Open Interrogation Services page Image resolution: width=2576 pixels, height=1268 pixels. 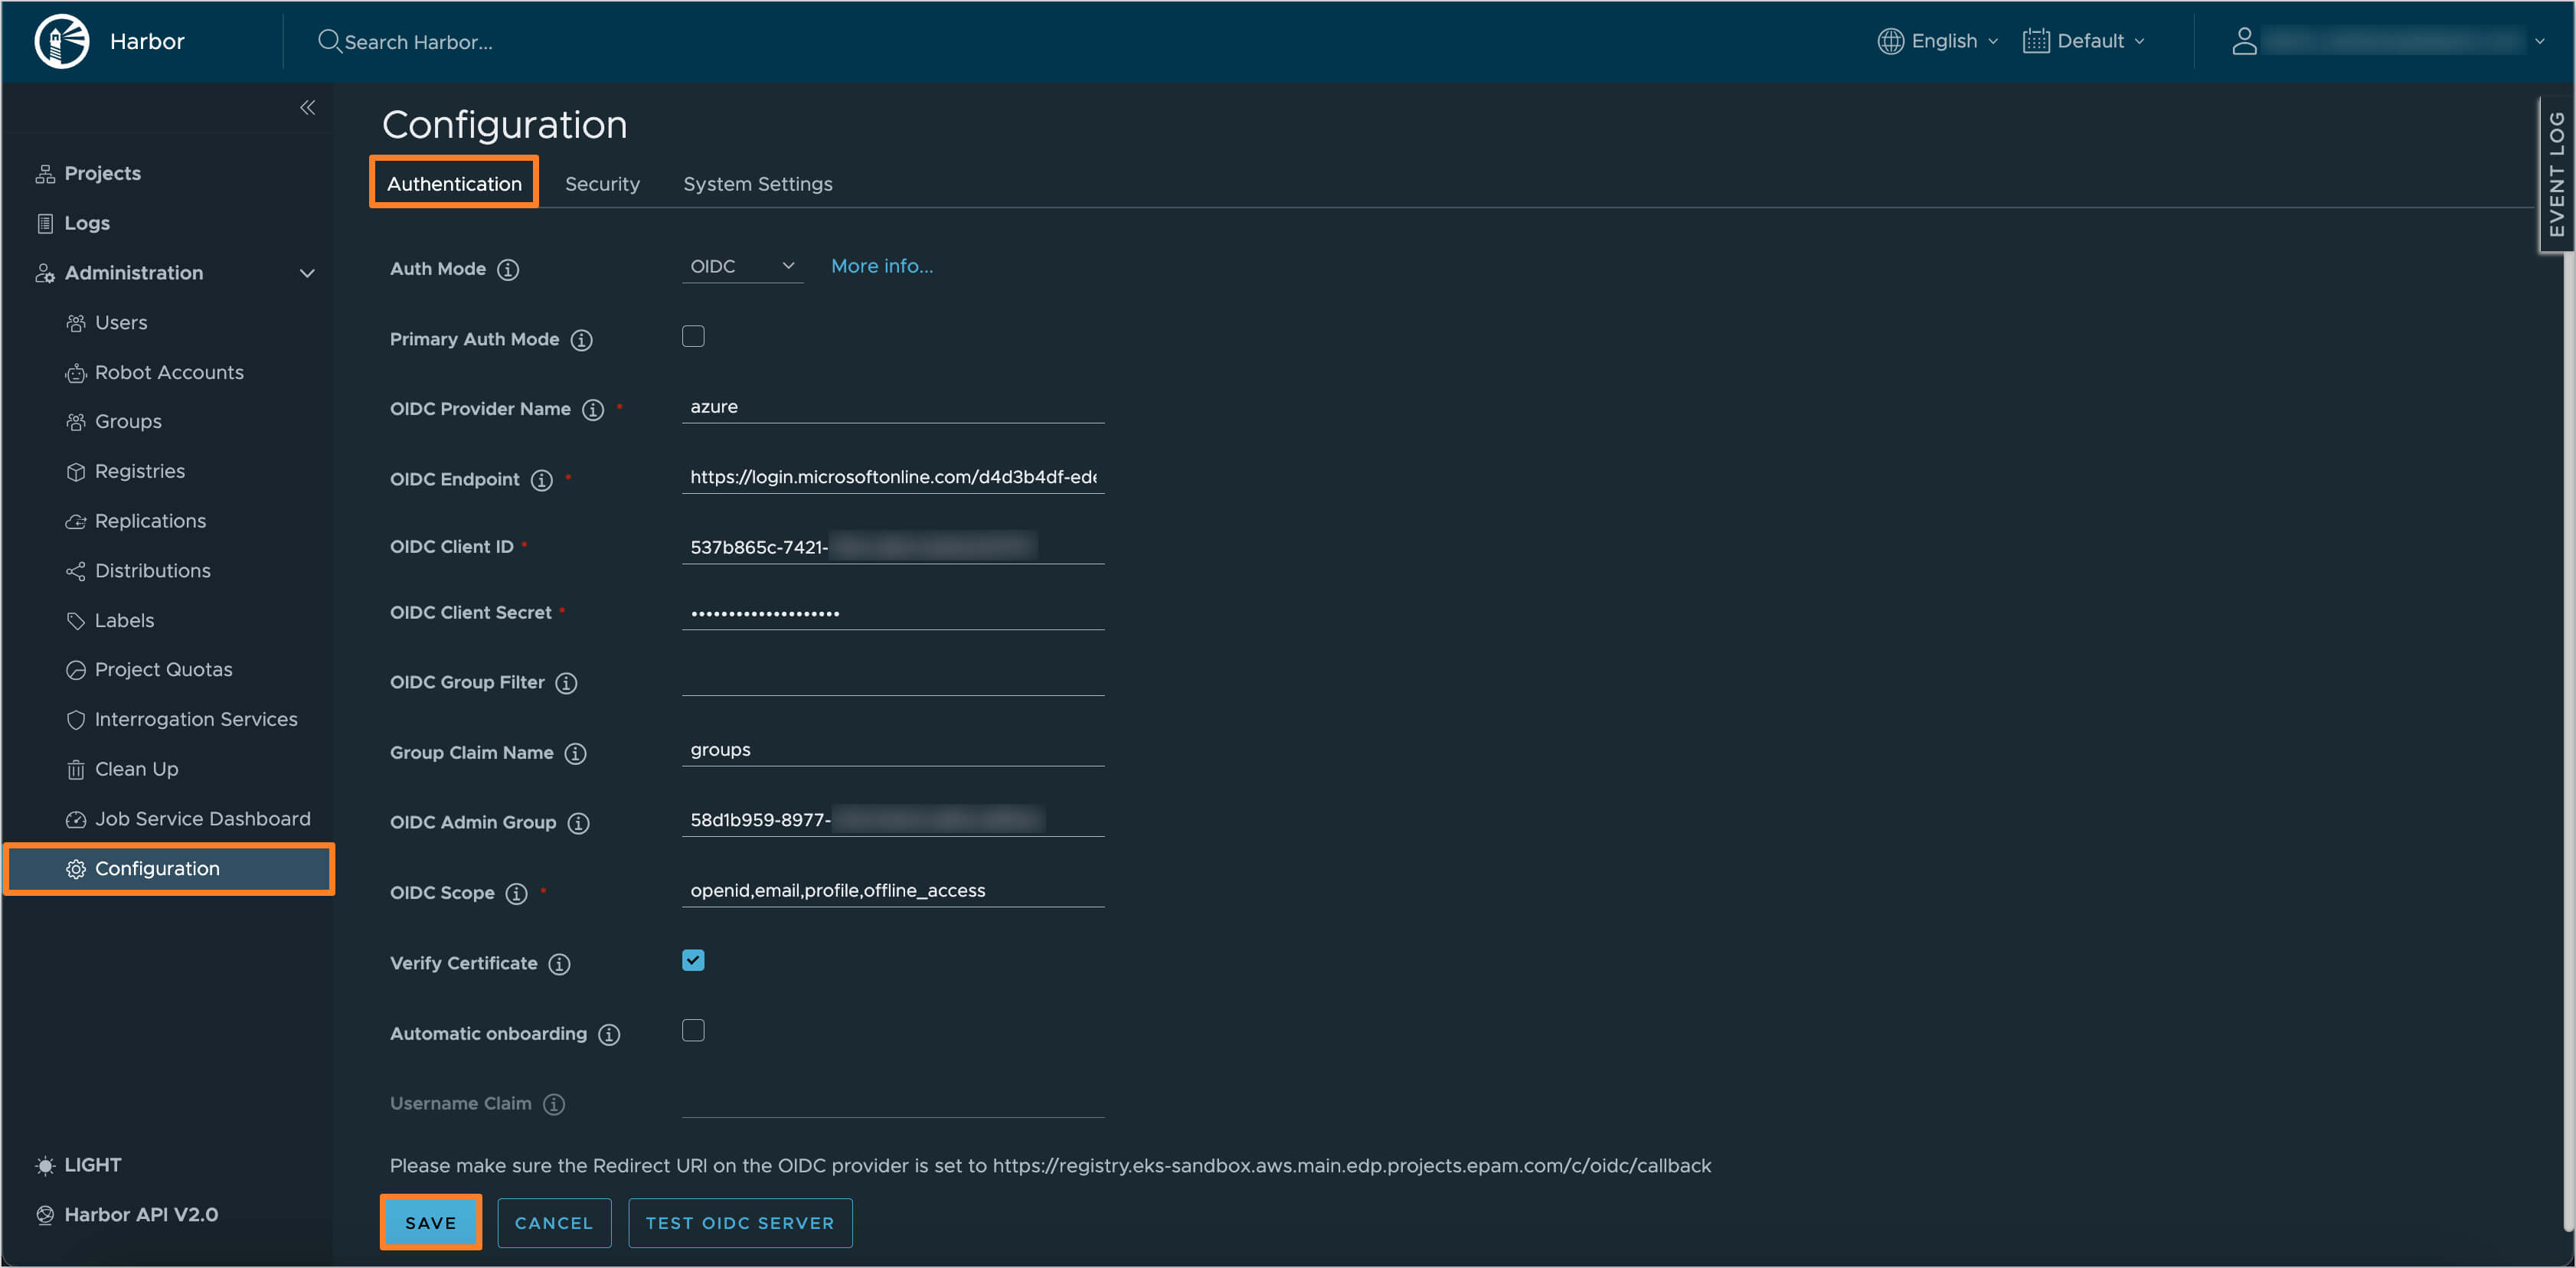click(x=196, y=719)
